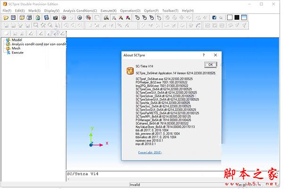Set black background color swatch
The height and width of the screenshot is (189, 283).
pos(237,17)
